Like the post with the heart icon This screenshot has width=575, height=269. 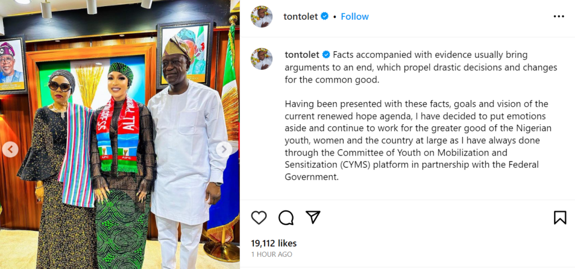[x=259, y=218]
